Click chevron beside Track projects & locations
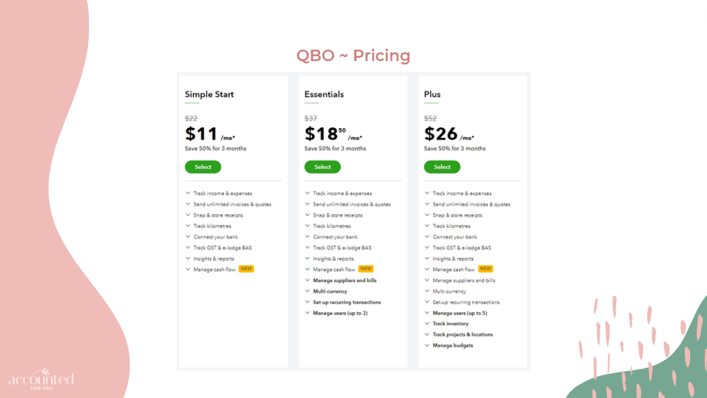707x398 pixels. click(427, 334)
